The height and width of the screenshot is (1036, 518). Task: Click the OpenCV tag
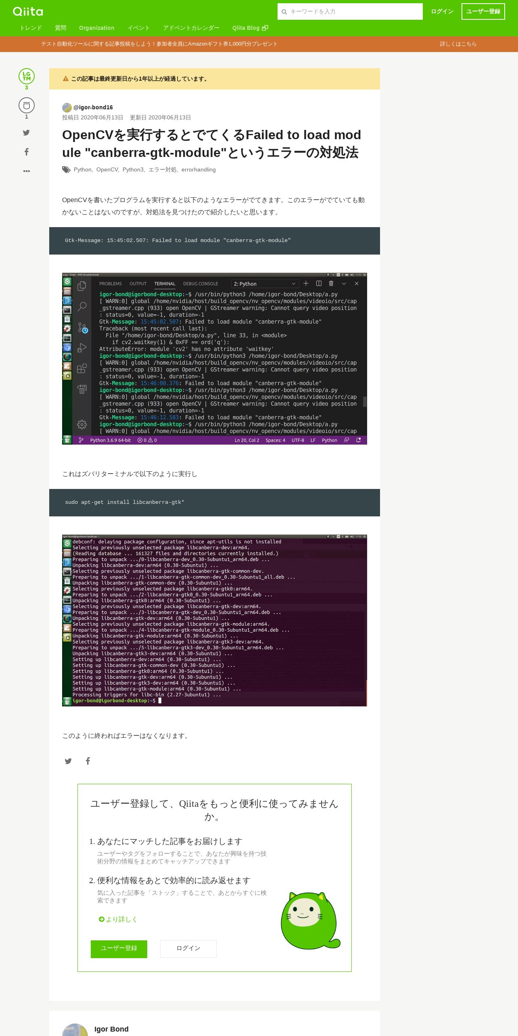[x=107, y=170]
